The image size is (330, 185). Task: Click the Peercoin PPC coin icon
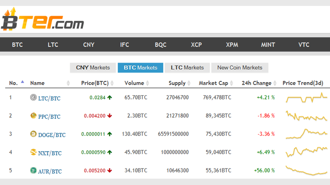click(x=33, y=116)
